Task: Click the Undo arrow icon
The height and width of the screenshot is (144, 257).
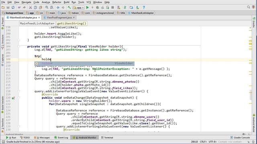Action: (x=19, y=8)
